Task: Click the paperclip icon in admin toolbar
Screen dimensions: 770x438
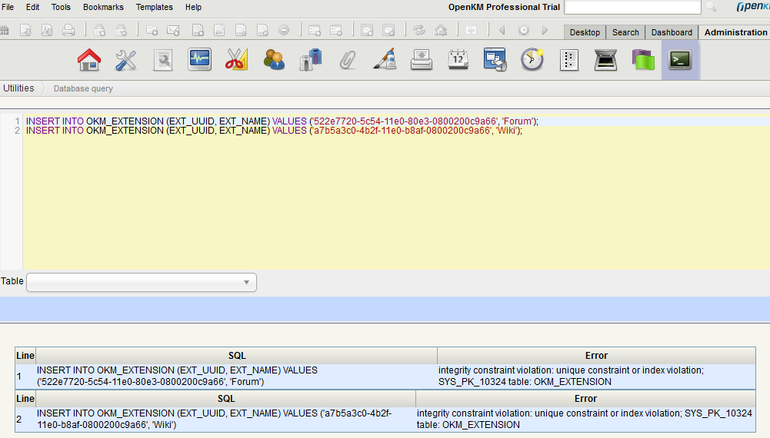Action: pyautogui.click(x=348, y=60)
